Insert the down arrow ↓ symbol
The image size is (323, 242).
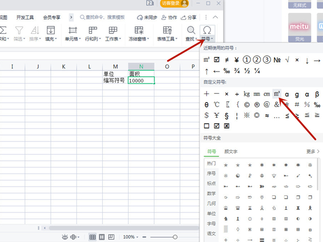click(307, 60)
